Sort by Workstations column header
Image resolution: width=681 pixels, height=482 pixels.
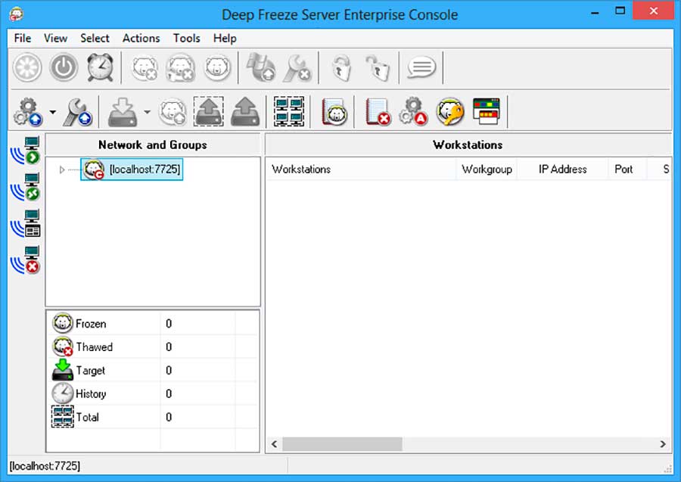(x=360, y=169)
